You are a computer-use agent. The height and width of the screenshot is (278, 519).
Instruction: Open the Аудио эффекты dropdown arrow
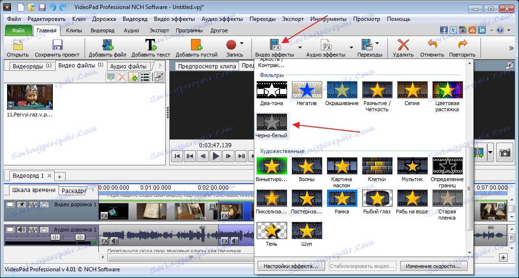(351, 48)
